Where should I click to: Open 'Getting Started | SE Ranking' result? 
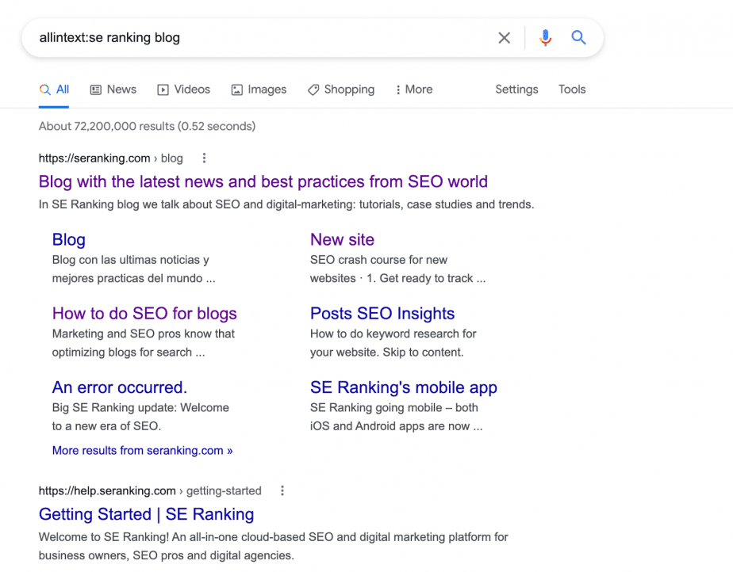click(x=146, y=514)
